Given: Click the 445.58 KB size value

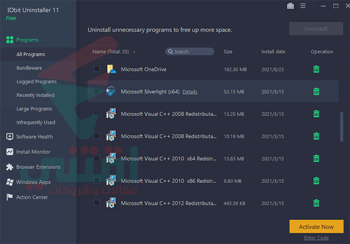Looking at the screenshot, I should point(234,203).
